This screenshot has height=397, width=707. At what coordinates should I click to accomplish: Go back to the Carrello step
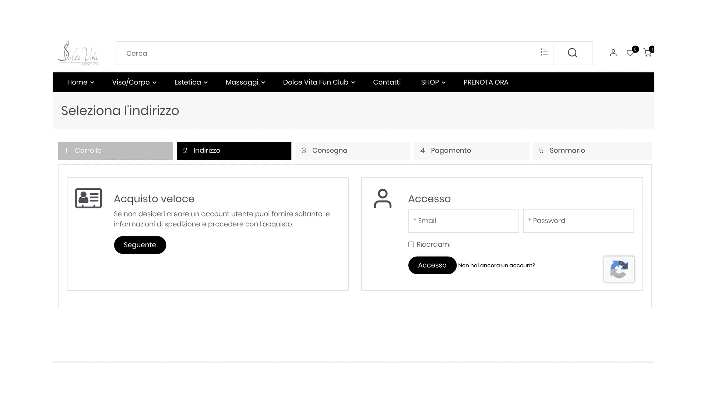[x=115, y=151]
